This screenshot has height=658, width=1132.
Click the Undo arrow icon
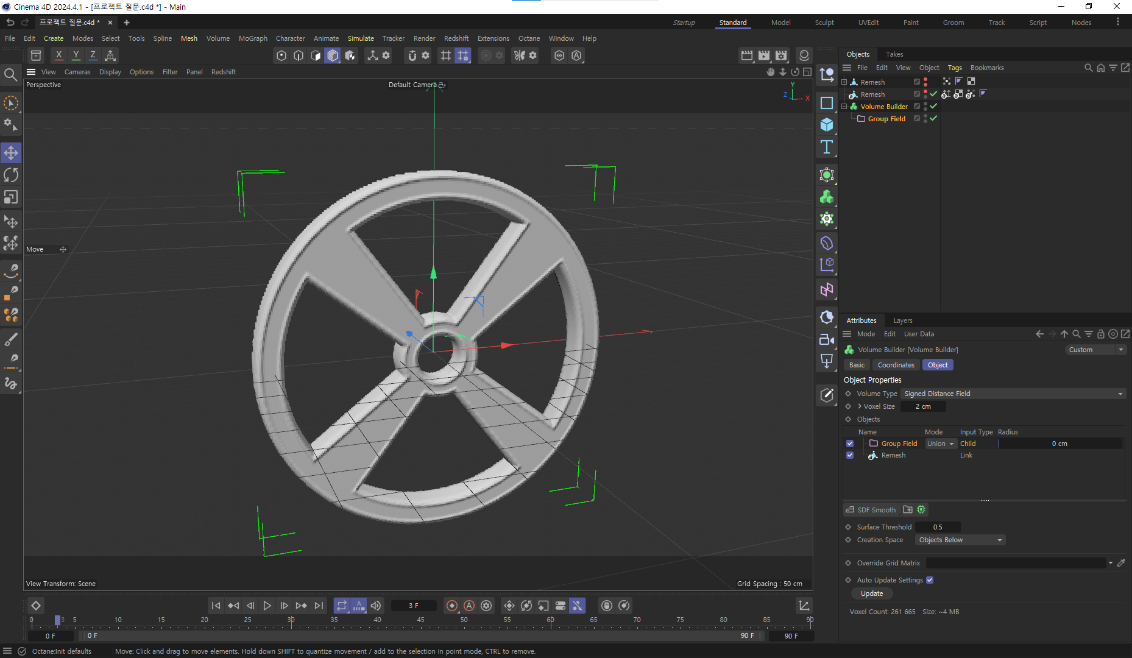pos(10,23)
